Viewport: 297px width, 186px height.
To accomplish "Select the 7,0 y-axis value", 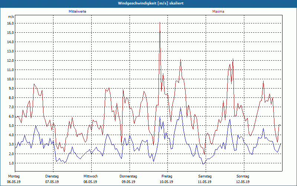I will pyautogui.click(x=11, y=107).
